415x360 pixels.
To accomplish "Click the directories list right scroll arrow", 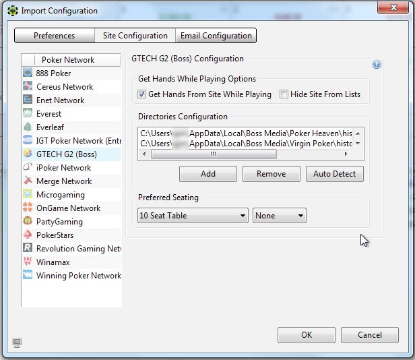I will pos(346,154).
